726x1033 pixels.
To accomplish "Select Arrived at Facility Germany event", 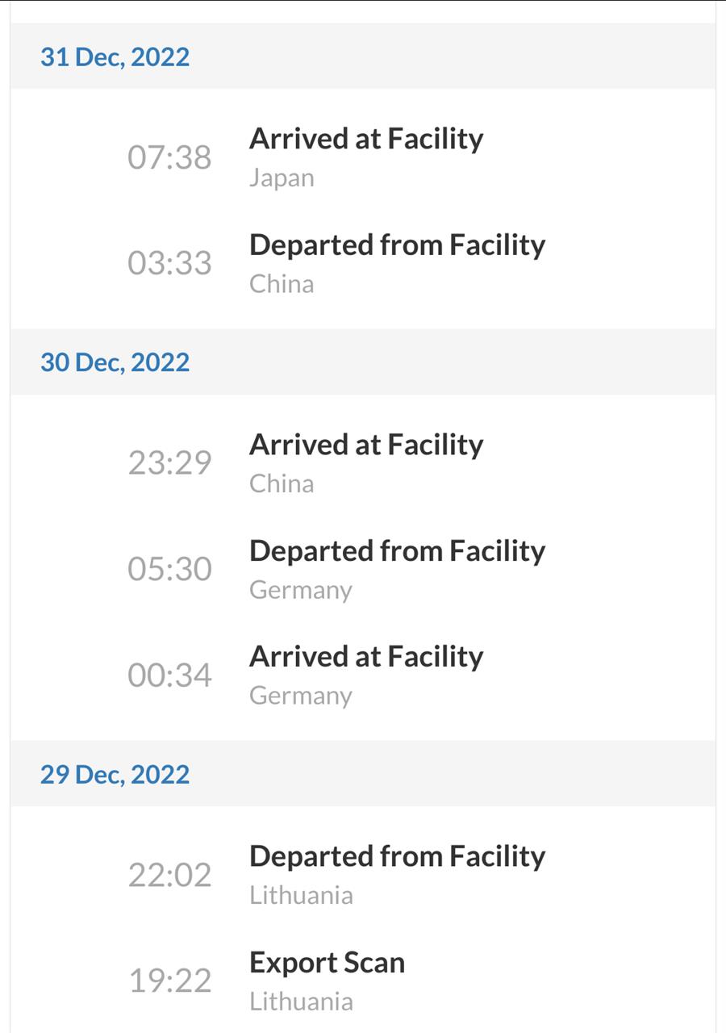I will (362, 675).
